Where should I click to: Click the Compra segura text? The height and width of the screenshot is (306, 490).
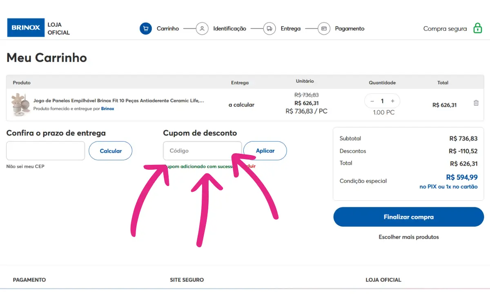coord(445,29)
